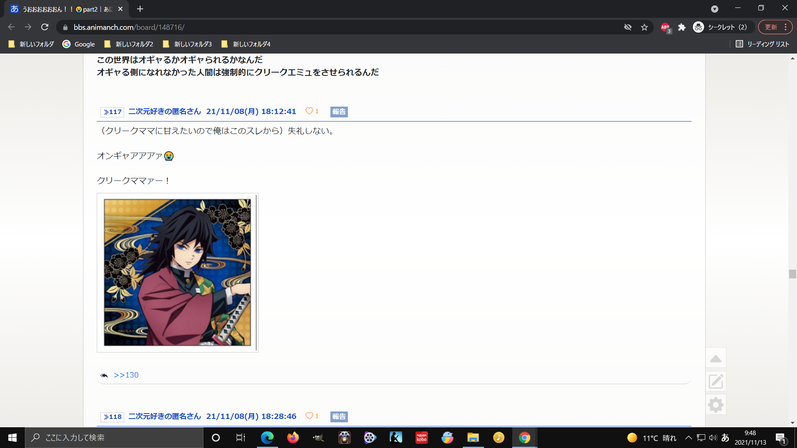Open the extensions puzzle icon
Screen dimensions: 797x448
tap(682, 27)
